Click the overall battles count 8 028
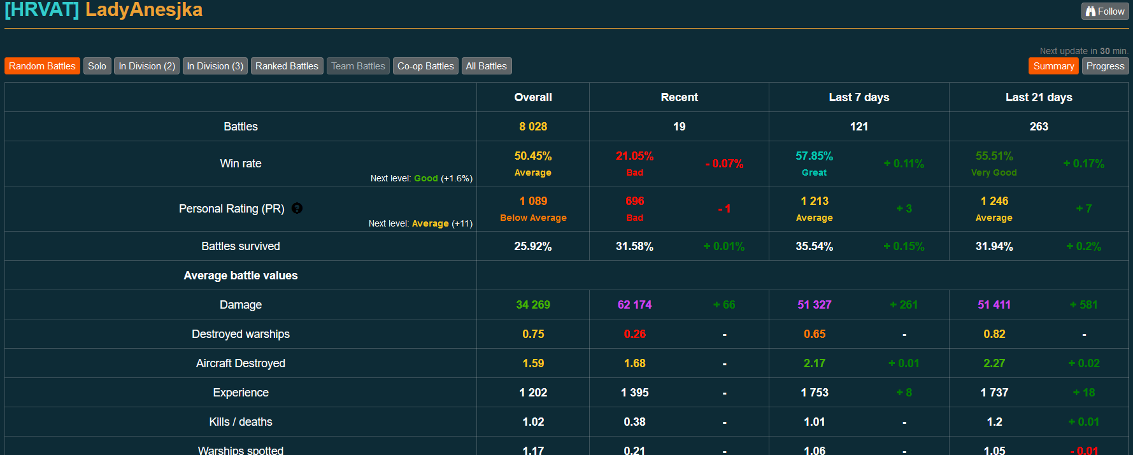1133x455 pixels. point(533,127)
